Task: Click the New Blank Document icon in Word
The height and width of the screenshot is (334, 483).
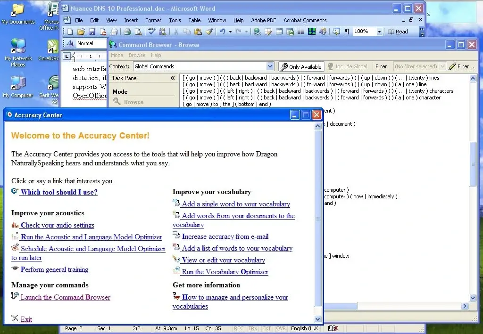Action: [x=70, y=32]
